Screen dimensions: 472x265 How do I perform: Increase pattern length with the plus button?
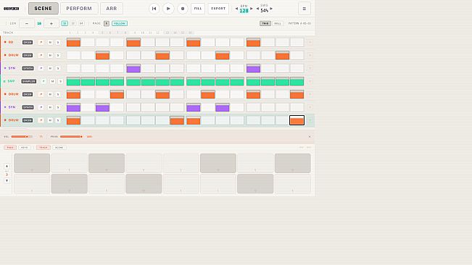51,23
